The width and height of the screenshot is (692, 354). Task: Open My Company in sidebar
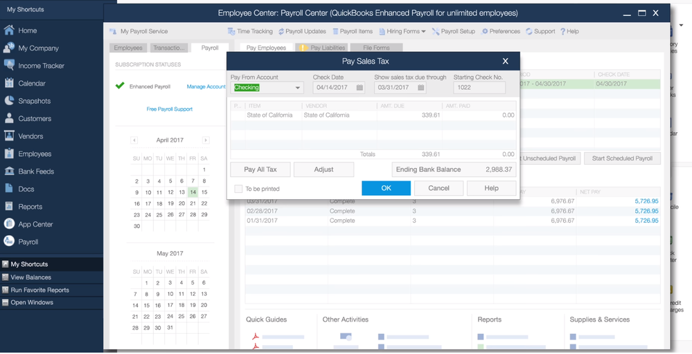point(31,48)
